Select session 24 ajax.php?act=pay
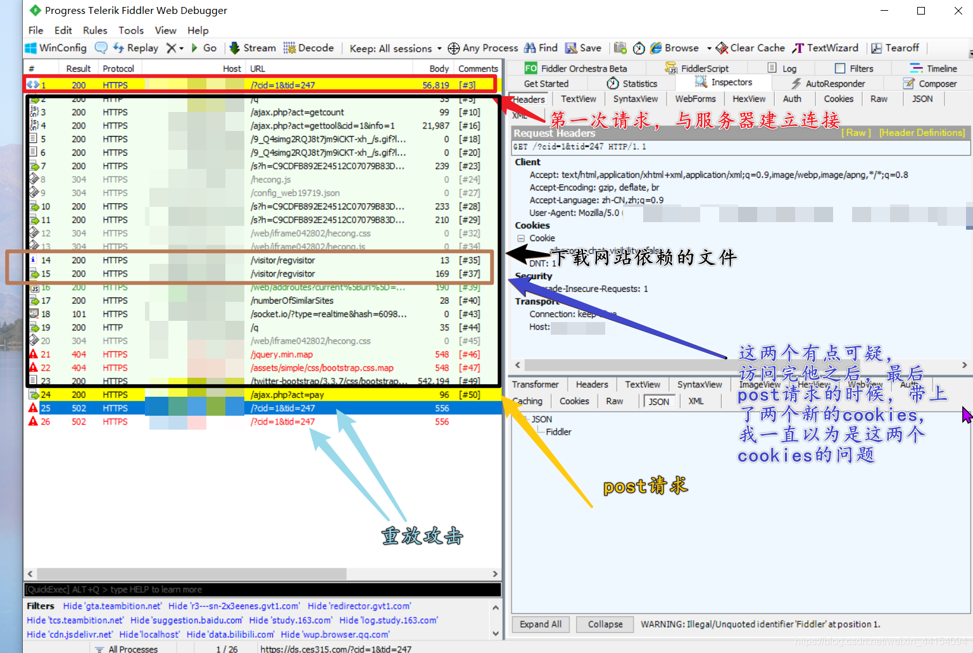Viewport: 973px width, 653px height. 263,395
